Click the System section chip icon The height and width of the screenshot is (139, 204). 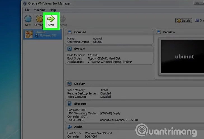[69, 49]
